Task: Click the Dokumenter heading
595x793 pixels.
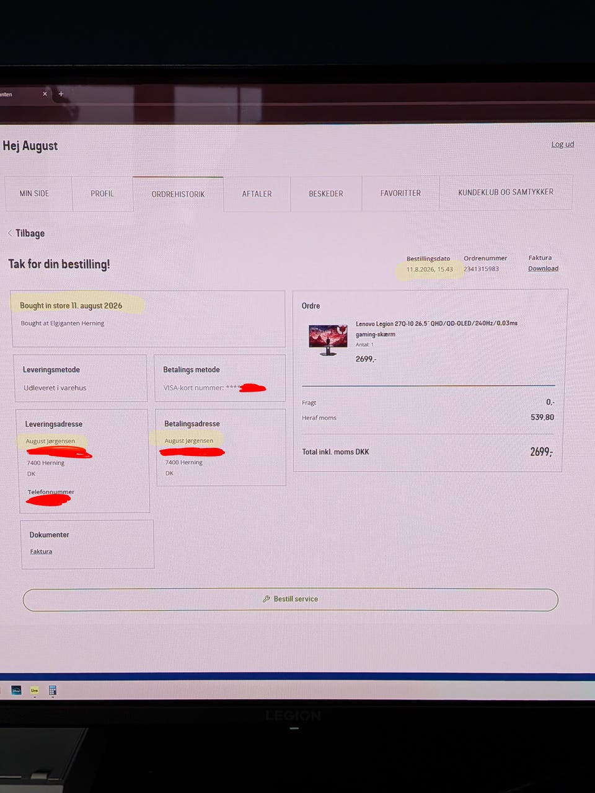Action: (x=49, y=535)
